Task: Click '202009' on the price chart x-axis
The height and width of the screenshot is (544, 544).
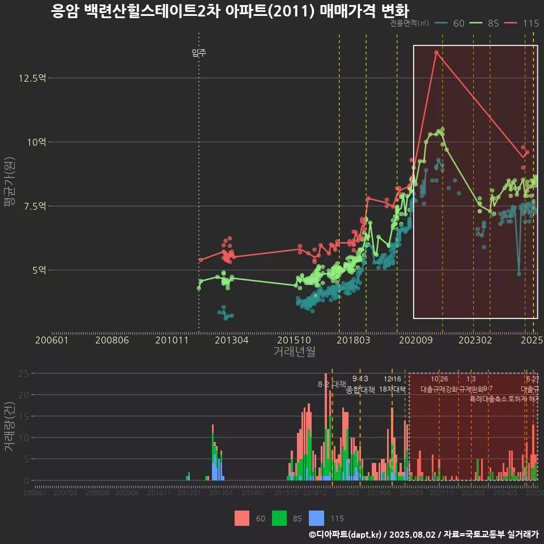Action: coord(415,340)
